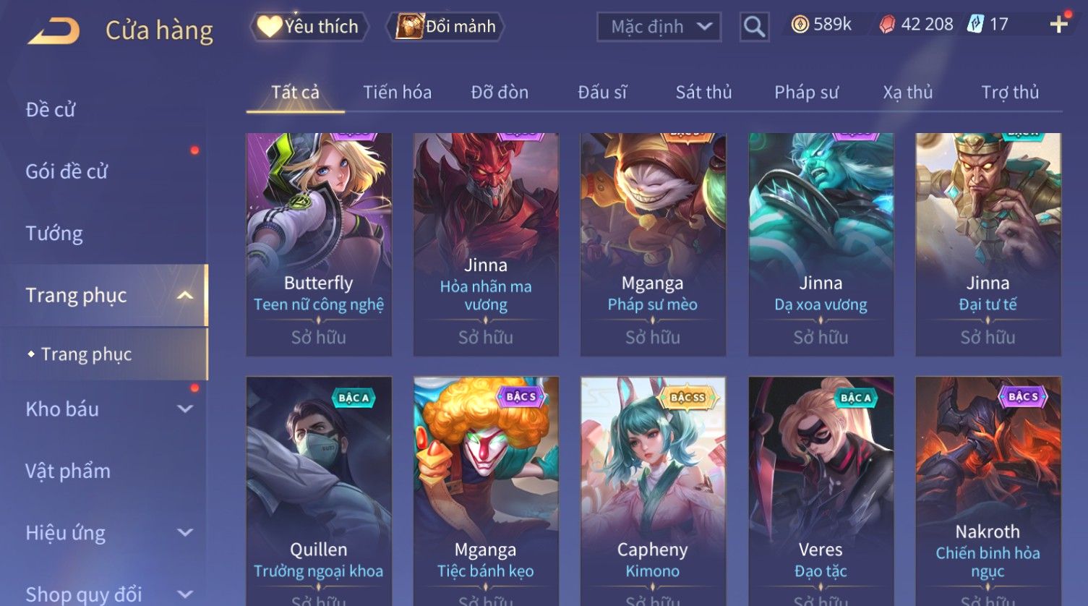Open Gói đề cử in sidebar
Image resolution: width=1088 pixels, height=606 pixels.
67,172
